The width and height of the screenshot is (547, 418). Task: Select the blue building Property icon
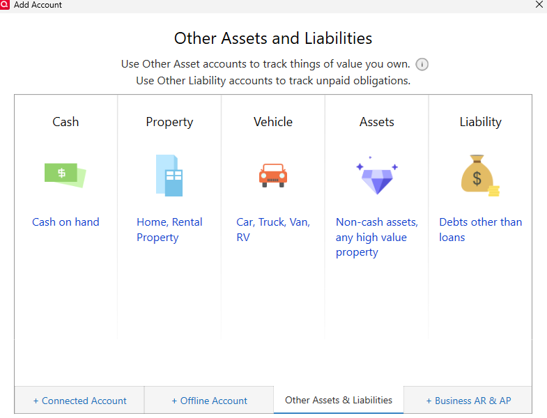coord(169,175)
